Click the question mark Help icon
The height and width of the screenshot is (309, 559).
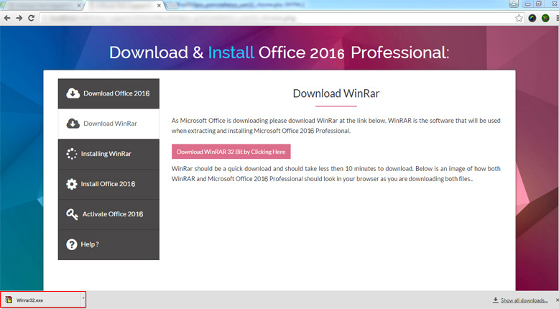click(x=71, y=244)
